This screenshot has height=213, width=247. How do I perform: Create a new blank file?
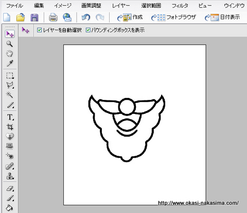click(x=7, y=17)
